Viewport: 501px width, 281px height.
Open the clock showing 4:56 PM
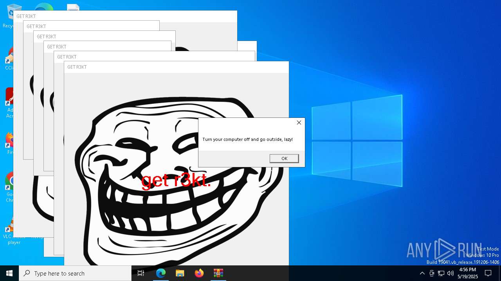tap(468, 273)
